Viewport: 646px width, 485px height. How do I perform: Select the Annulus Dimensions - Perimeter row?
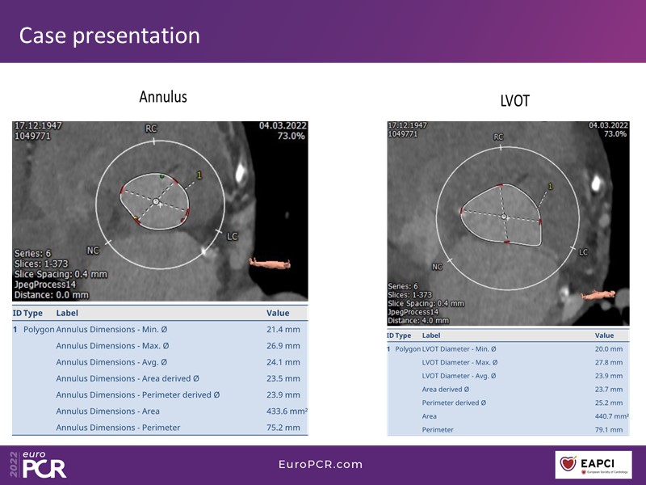[160, 428]
